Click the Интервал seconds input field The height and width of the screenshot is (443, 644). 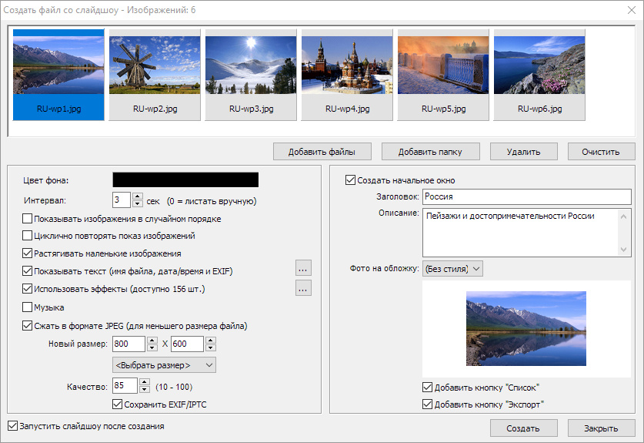click(122, 200)
